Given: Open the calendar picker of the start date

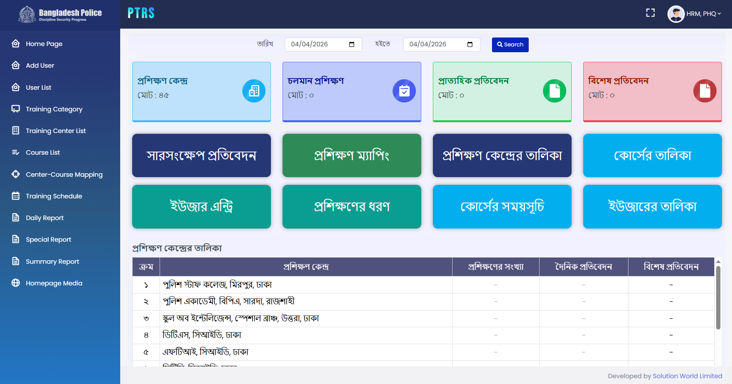Looking at the screenshot, I should click(x=352, y=44).
